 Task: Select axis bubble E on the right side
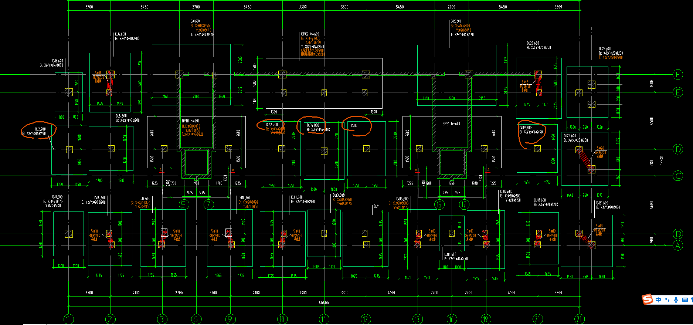678,92
